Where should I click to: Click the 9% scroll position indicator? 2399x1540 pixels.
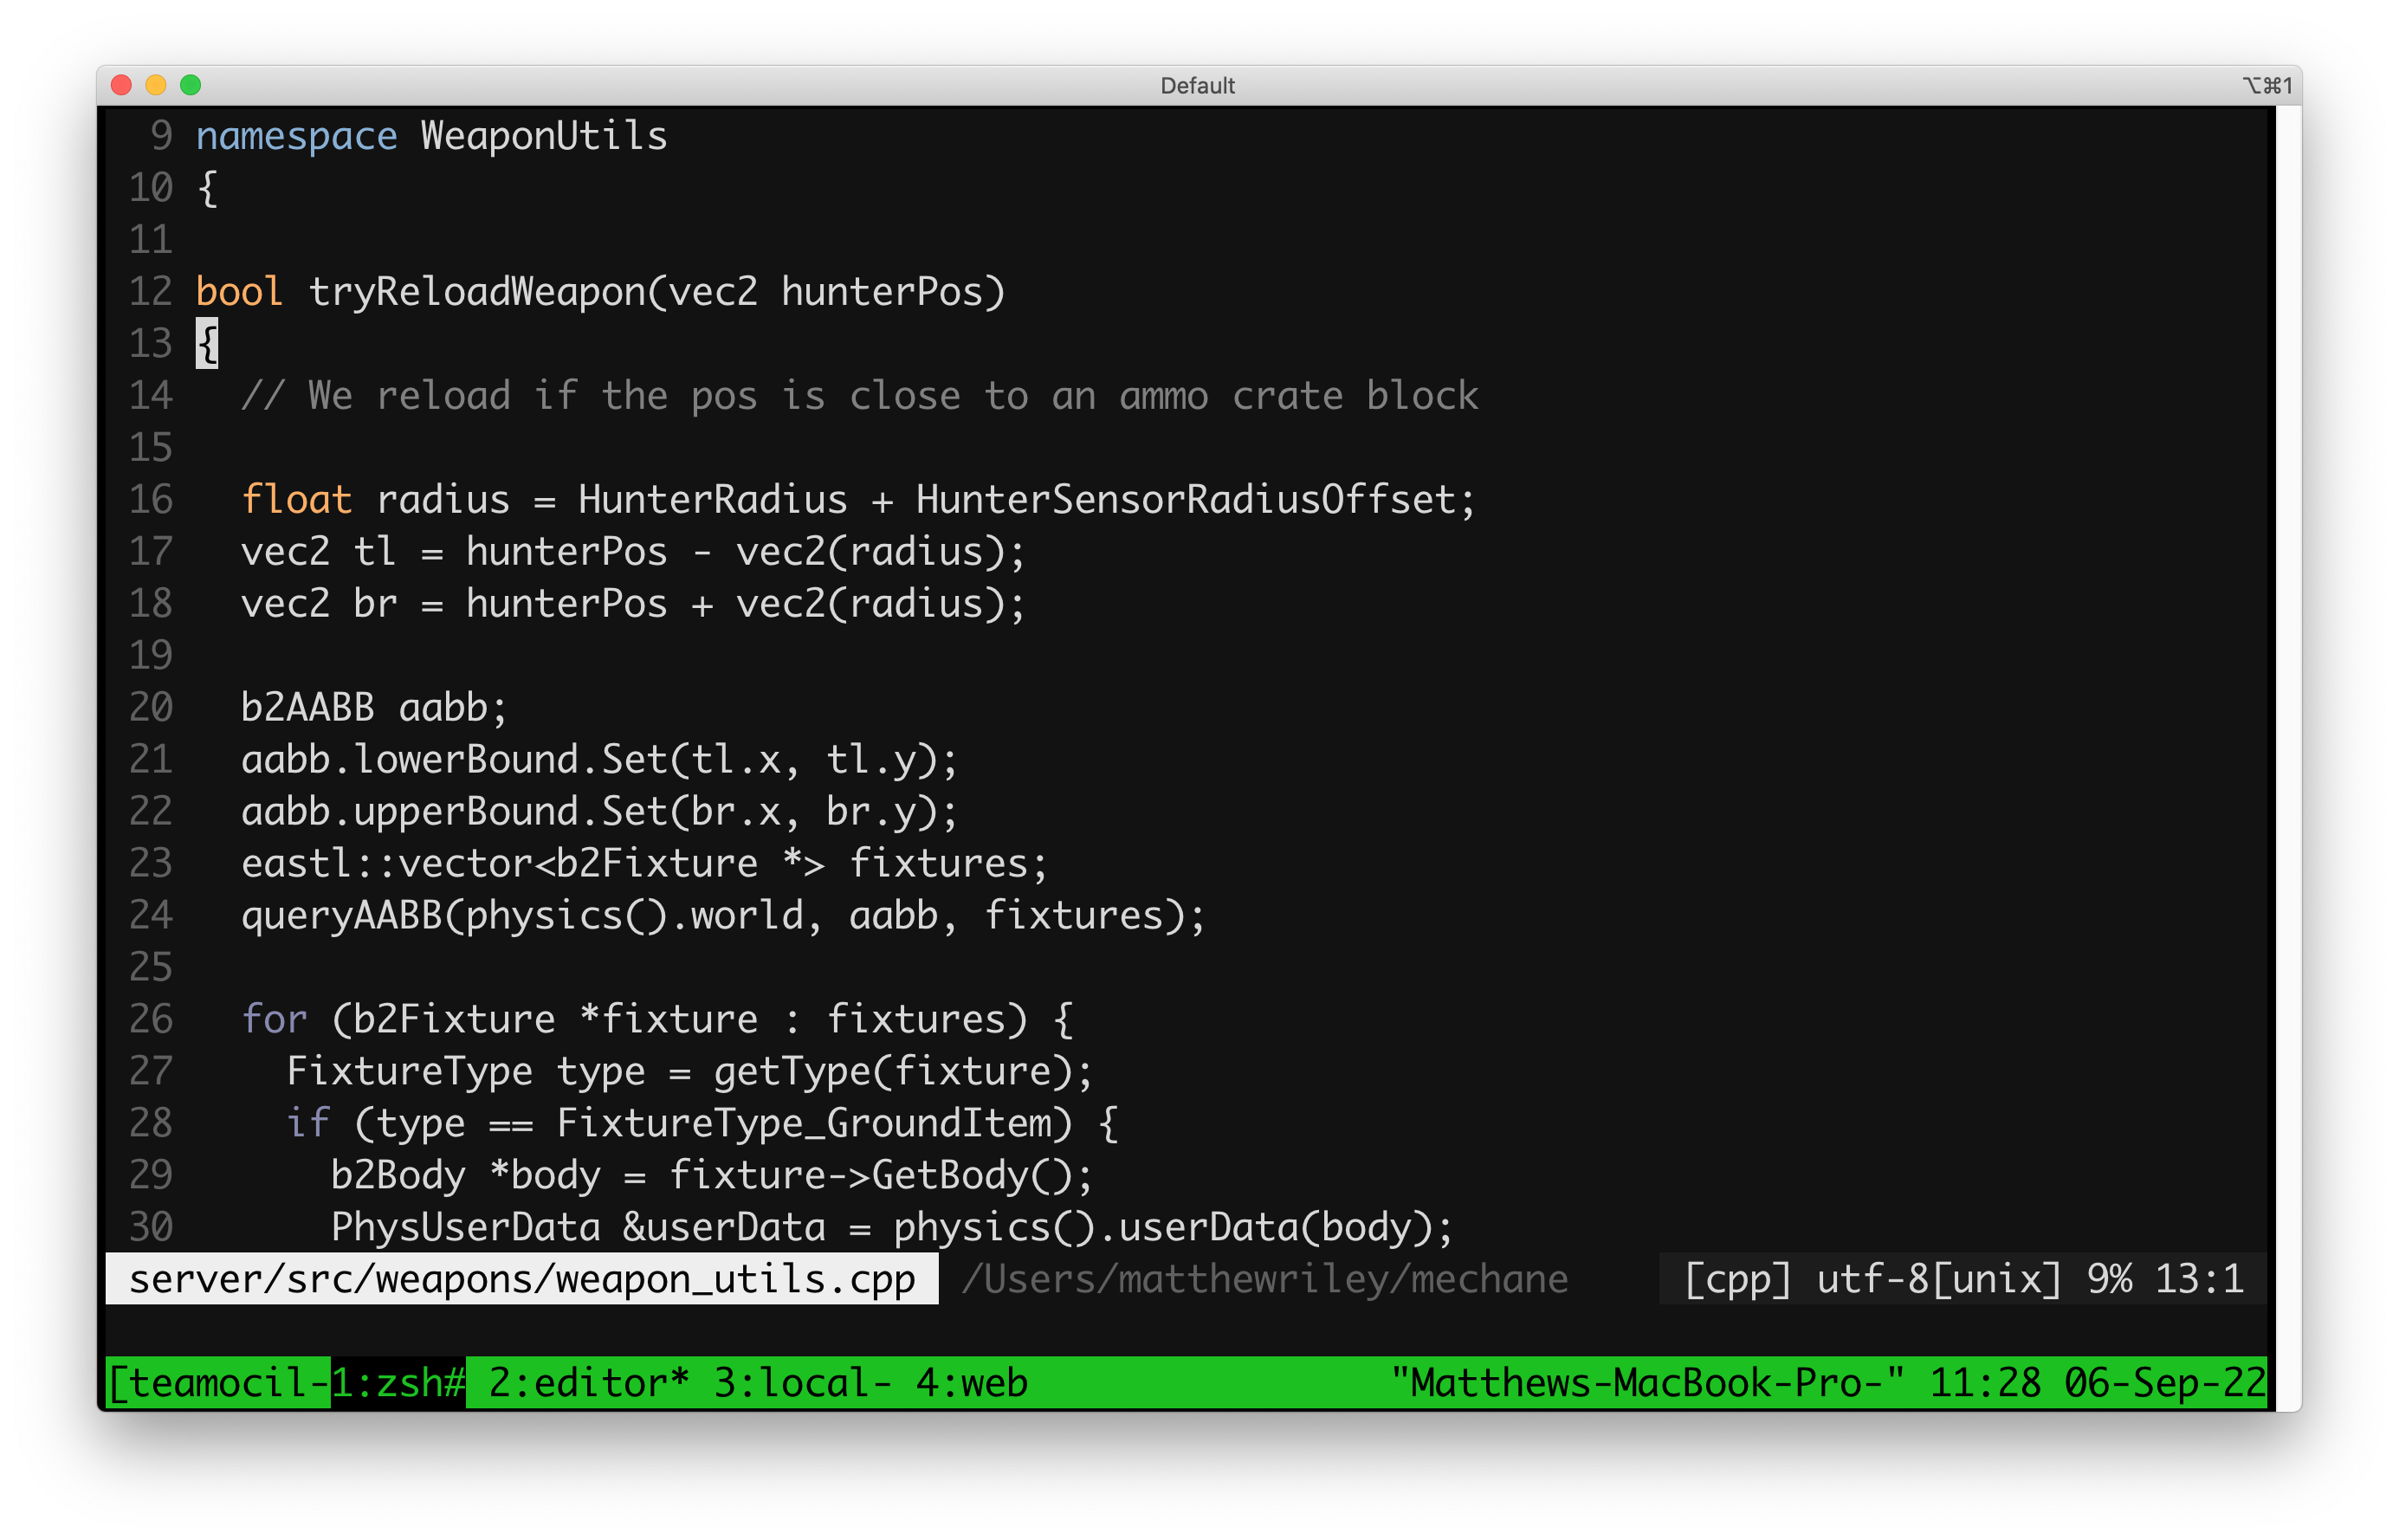coord(2109,1279)
